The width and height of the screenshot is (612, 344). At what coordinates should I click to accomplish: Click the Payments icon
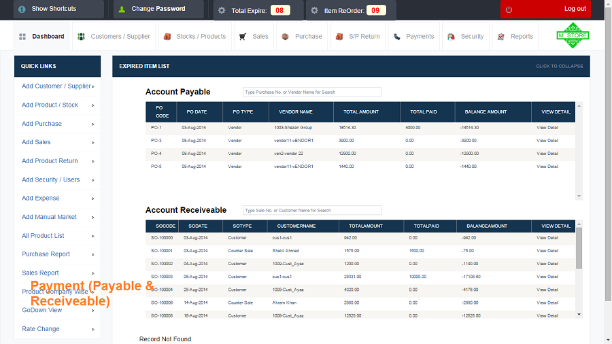397,37
